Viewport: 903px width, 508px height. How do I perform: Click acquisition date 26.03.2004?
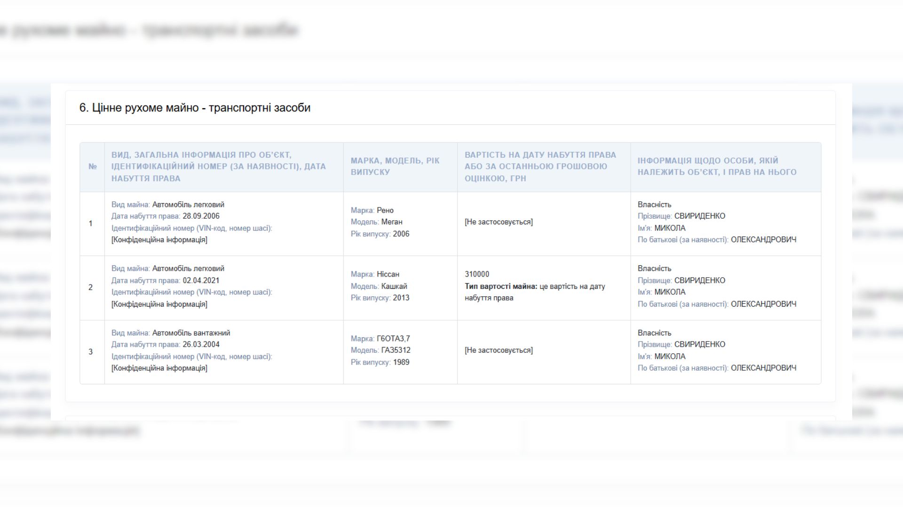coord(201,344)
